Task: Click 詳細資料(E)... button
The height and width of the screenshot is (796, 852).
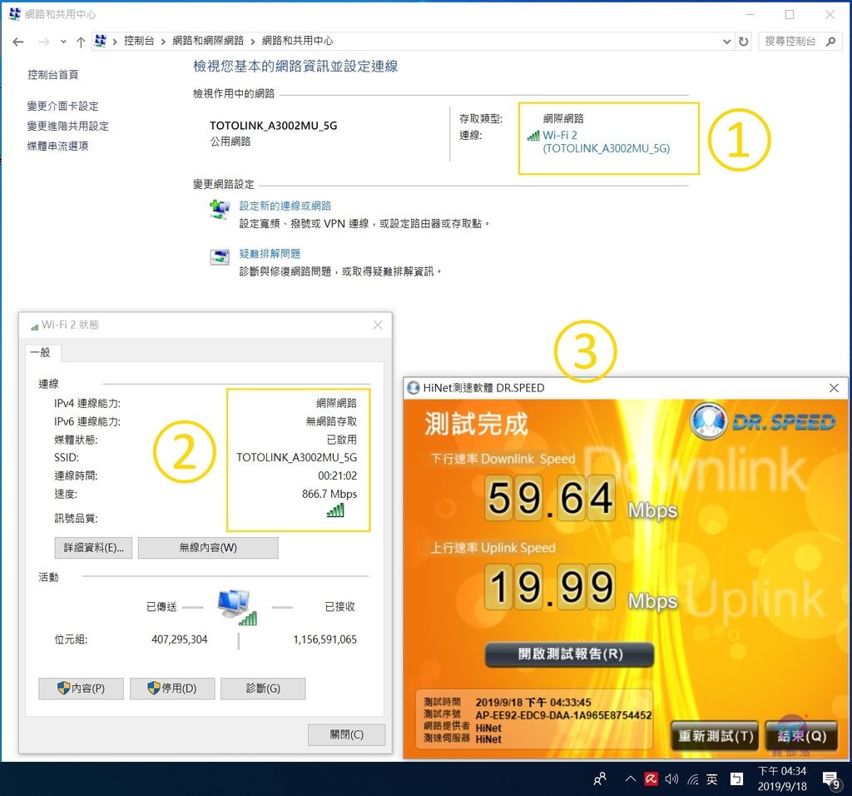Action: [x=93, y=548]
